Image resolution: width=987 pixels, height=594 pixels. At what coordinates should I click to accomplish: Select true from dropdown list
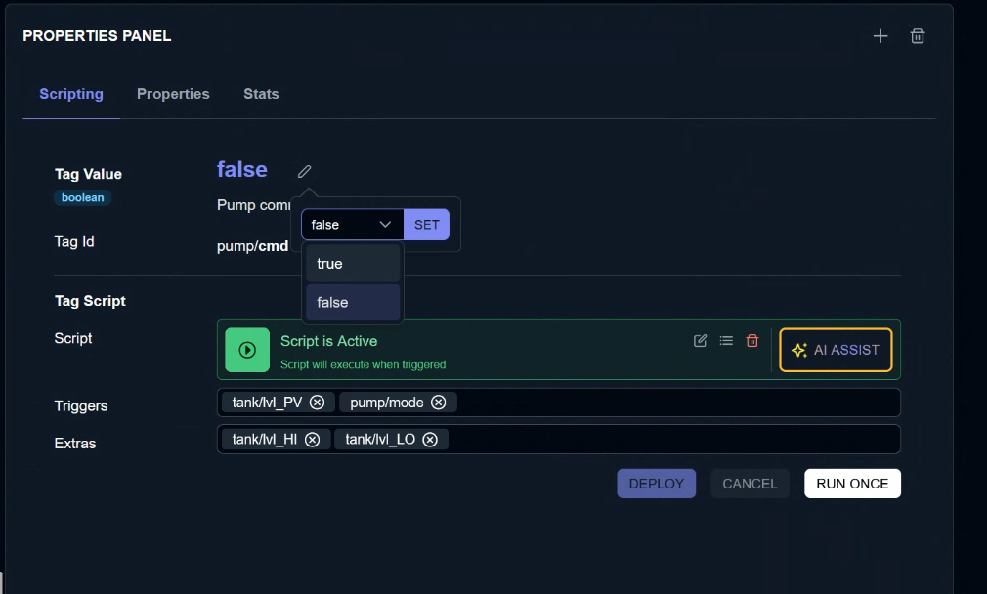(x=353, y=264)
